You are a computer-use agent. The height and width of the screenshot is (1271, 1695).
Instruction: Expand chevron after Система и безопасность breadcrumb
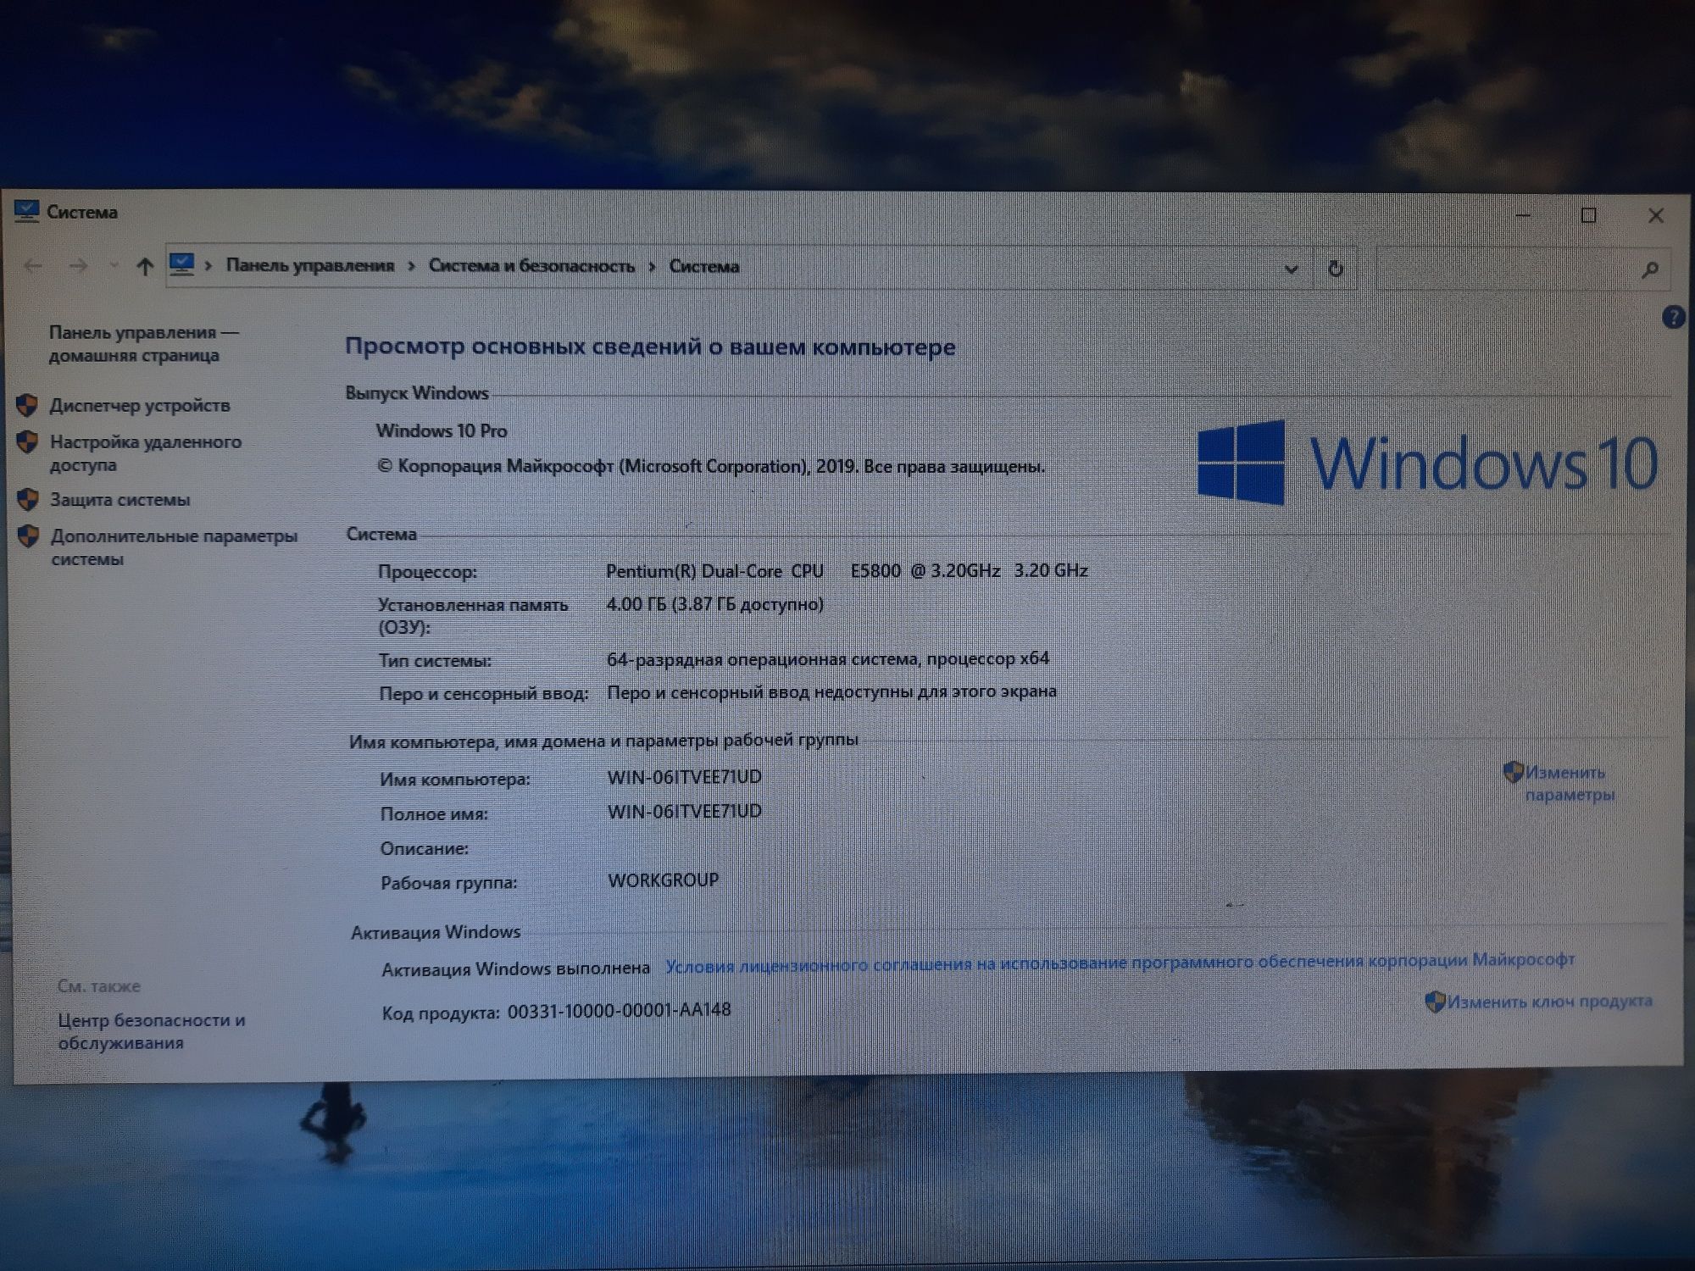652,267
